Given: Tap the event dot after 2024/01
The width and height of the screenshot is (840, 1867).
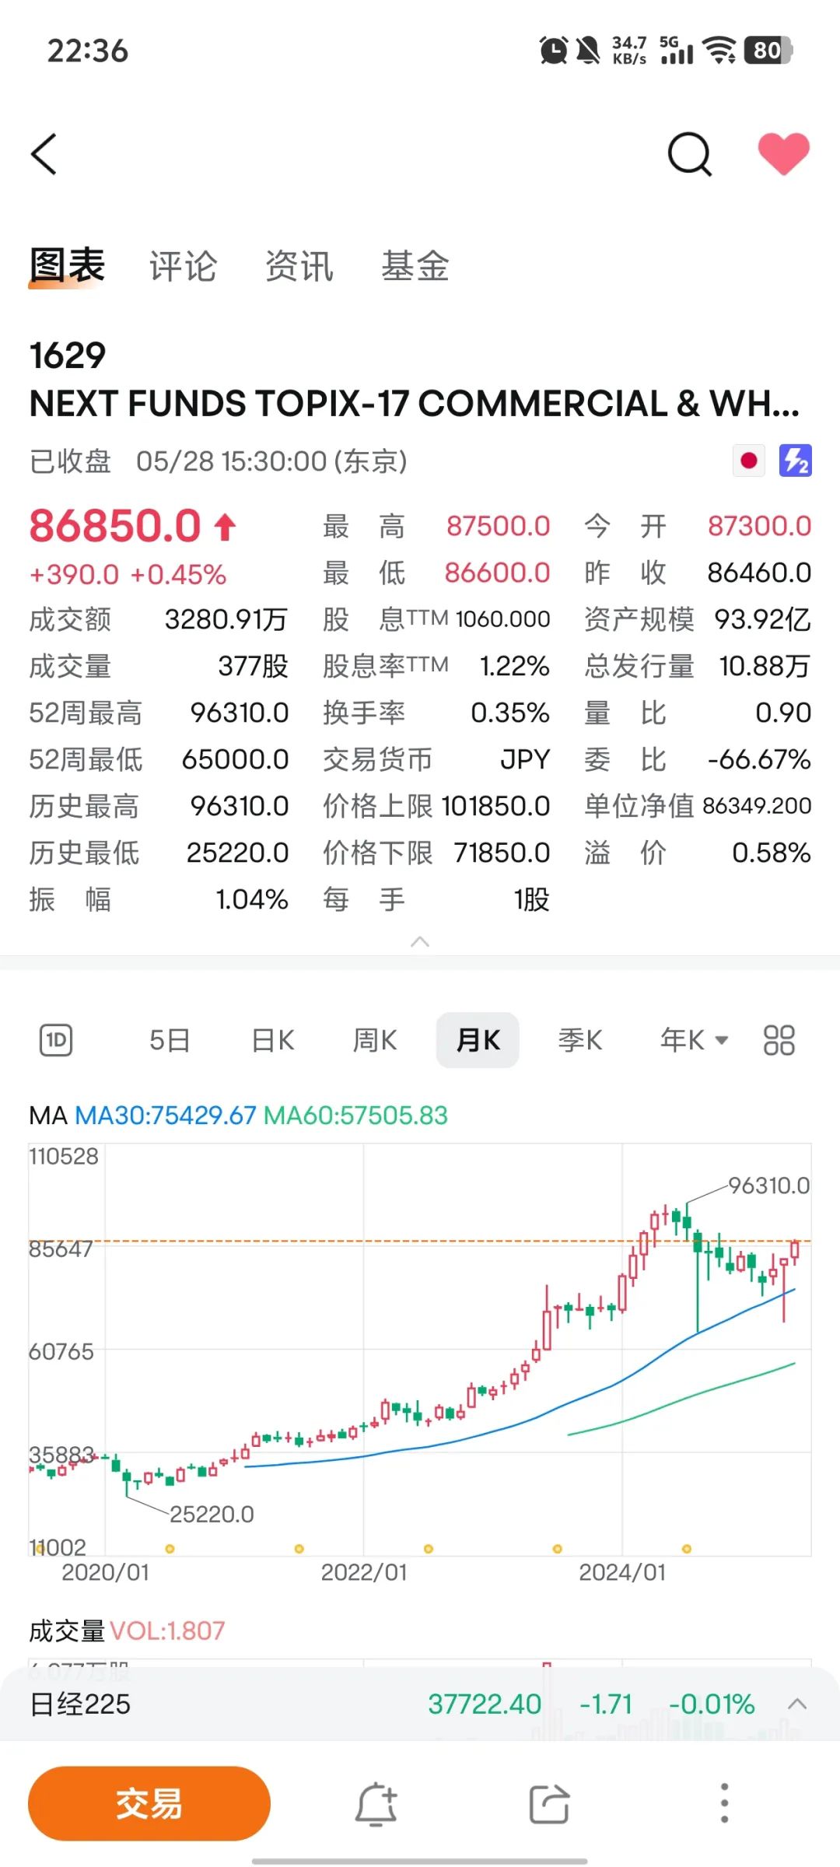Looking at the screenshot, I should point(686,1549).
